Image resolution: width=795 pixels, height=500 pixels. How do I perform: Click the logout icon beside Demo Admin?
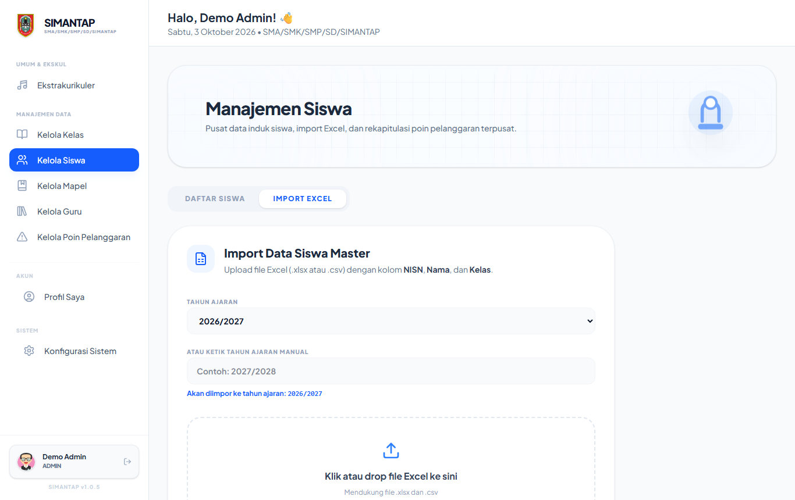click(x=127, y=462)
